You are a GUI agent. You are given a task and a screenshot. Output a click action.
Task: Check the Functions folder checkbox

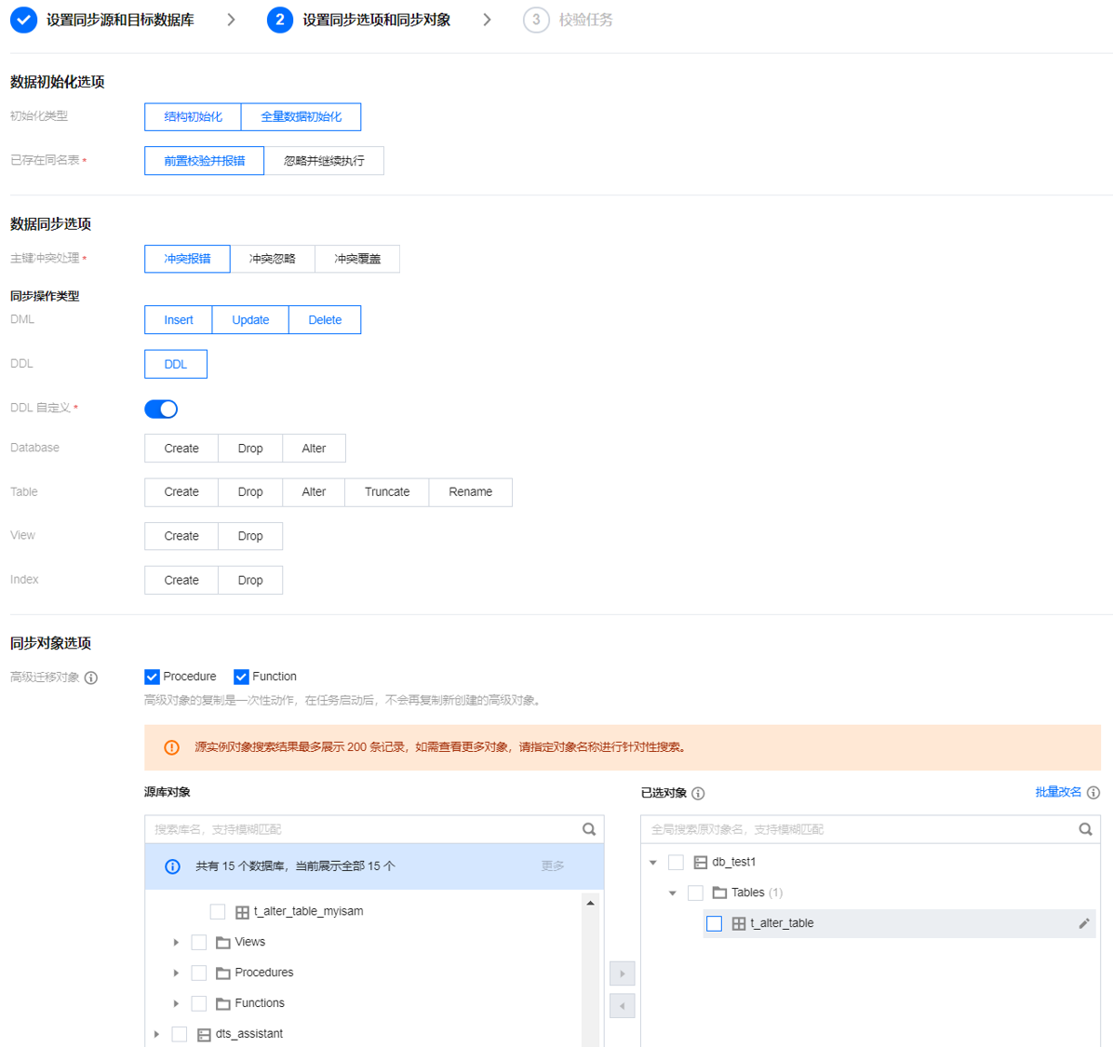coord(199,1003)
